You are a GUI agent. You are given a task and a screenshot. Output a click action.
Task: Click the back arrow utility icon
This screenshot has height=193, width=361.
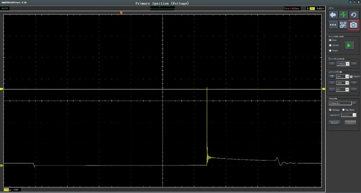(x=333, y=15)
